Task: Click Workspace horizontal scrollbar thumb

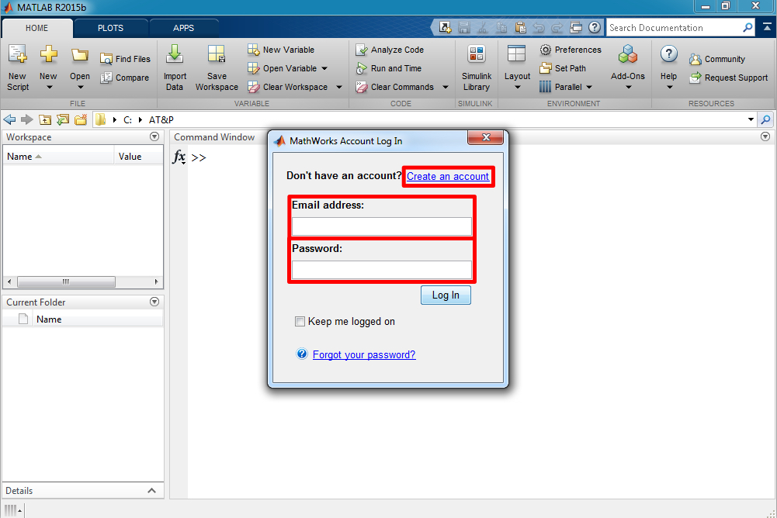Action: click(x=67, y=281)
